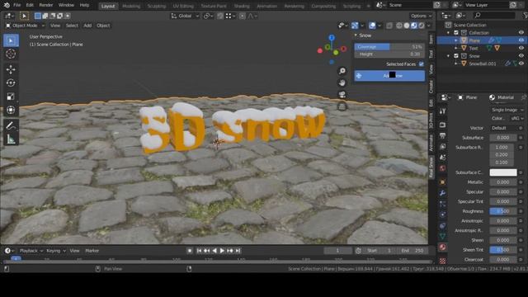Choose the Scale tool
This screenshot has width=528, height=297.
[x=11, y=97]
